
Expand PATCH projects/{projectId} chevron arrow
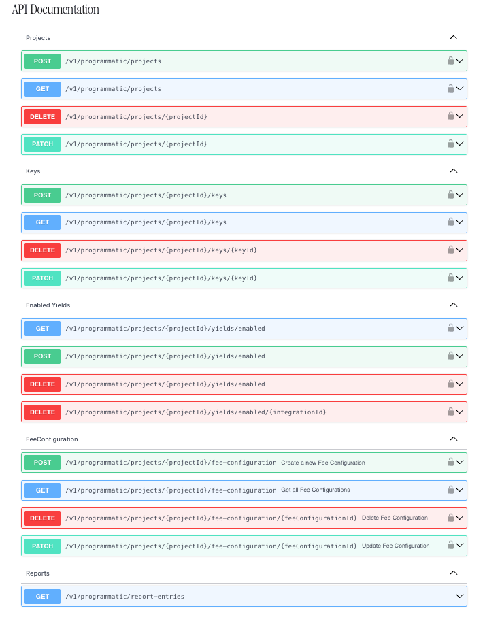coord(459,144)
